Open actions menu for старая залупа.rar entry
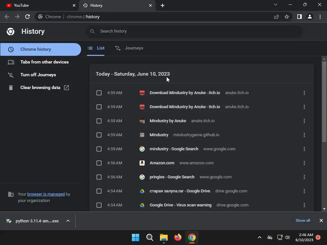Image resolution: width=327 pixels, height=245 pixels. [x=304, y=191]
